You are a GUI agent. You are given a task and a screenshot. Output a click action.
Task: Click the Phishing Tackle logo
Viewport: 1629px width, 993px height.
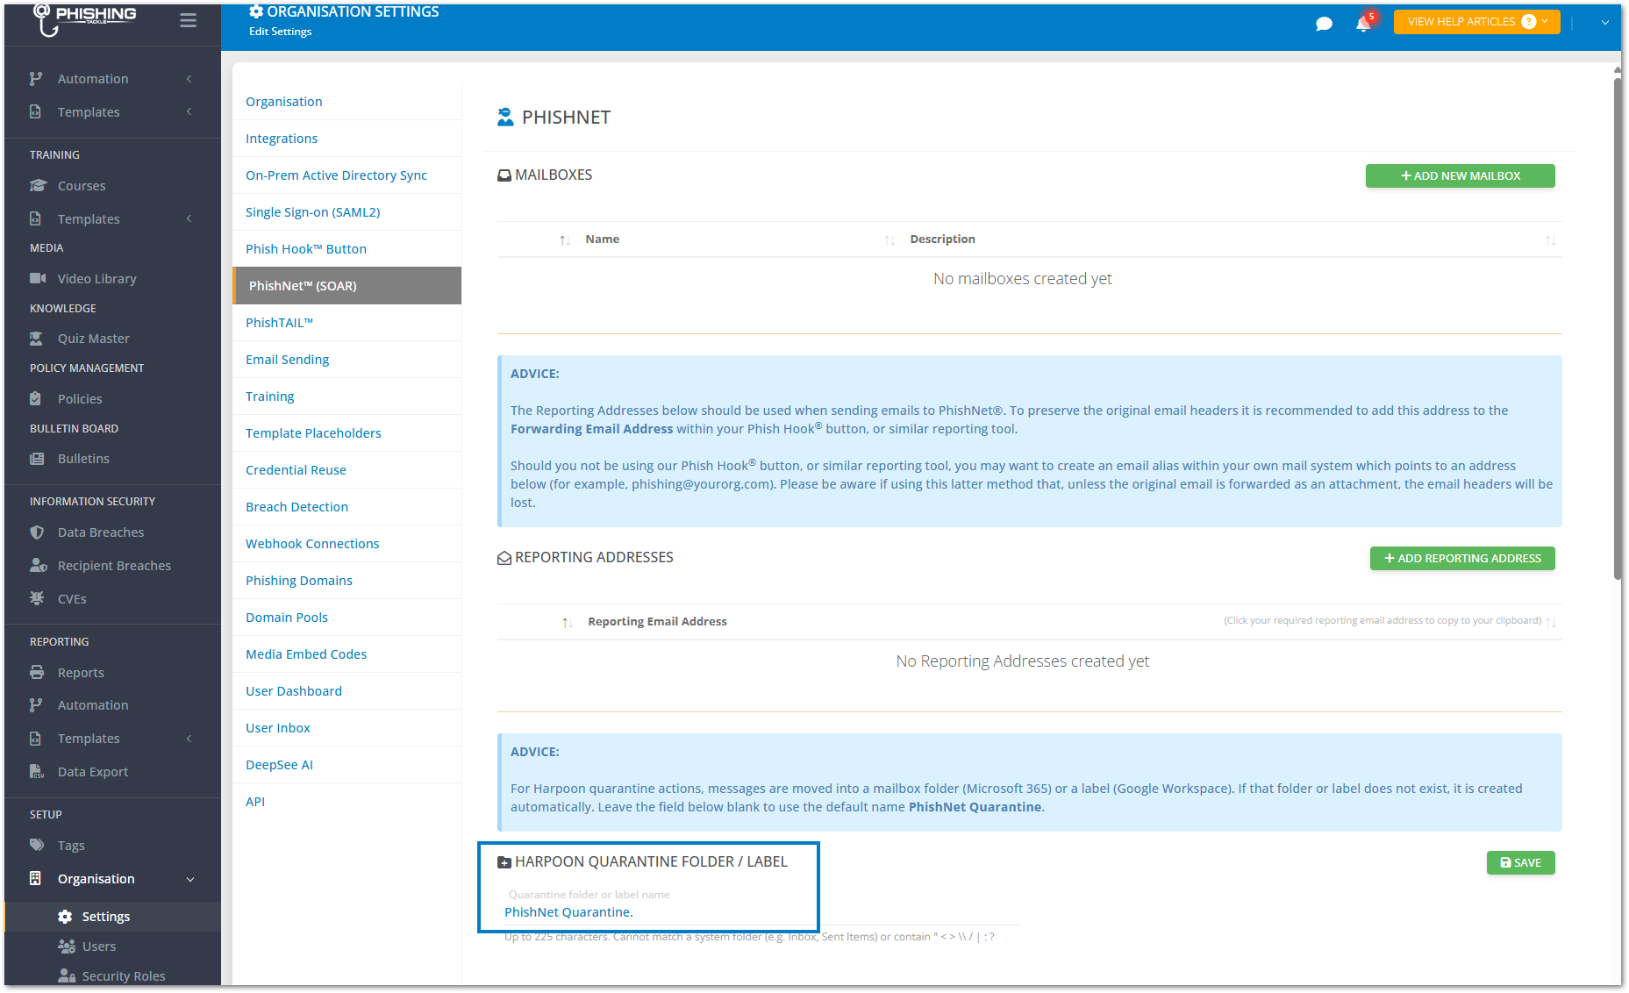click(85, 19)
